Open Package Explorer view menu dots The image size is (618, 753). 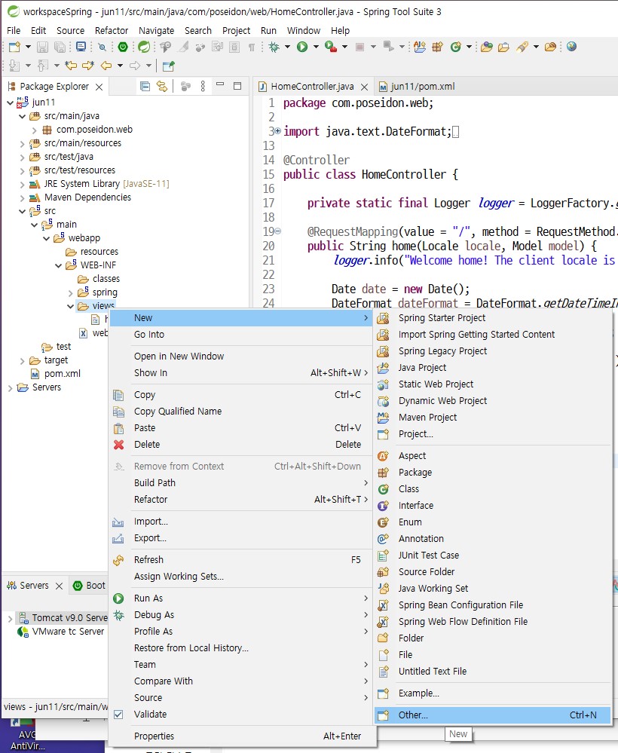tap(203, 86)
